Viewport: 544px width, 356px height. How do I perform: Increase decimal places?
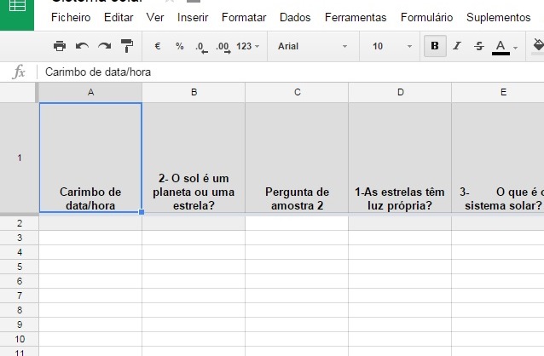pyautogui.click(x=223, y=47)
